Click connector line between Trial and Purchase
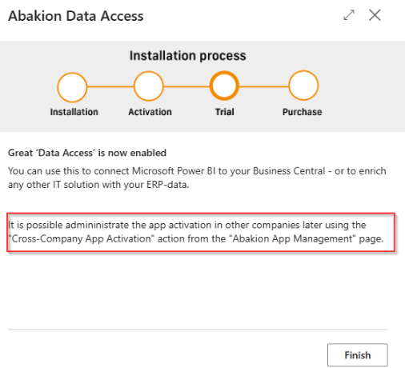Image resolution: width=405 pixels, height=368 pixels. 263,86
